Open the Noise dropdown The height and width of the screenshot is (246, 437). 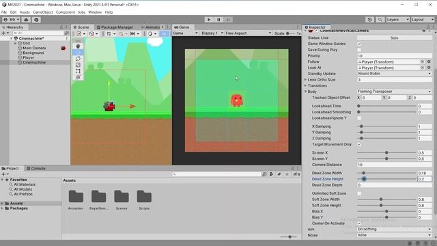click(x=395, y=235)
